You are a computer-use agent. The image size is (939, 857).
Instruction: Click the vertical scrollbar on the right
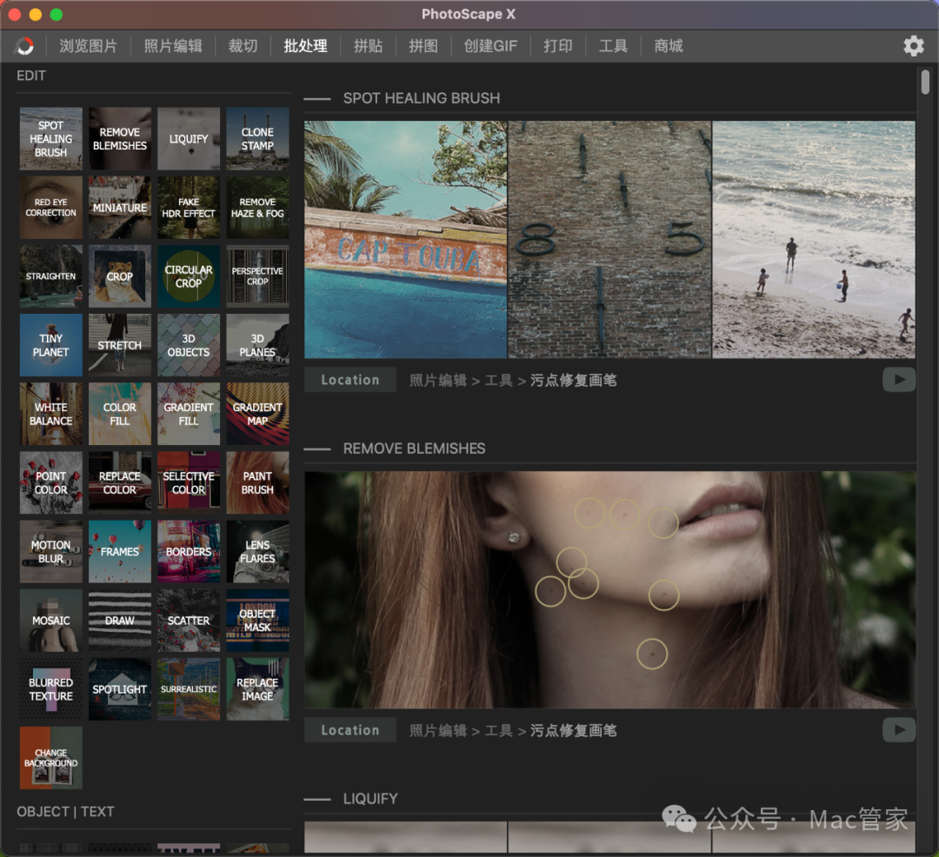926,83
